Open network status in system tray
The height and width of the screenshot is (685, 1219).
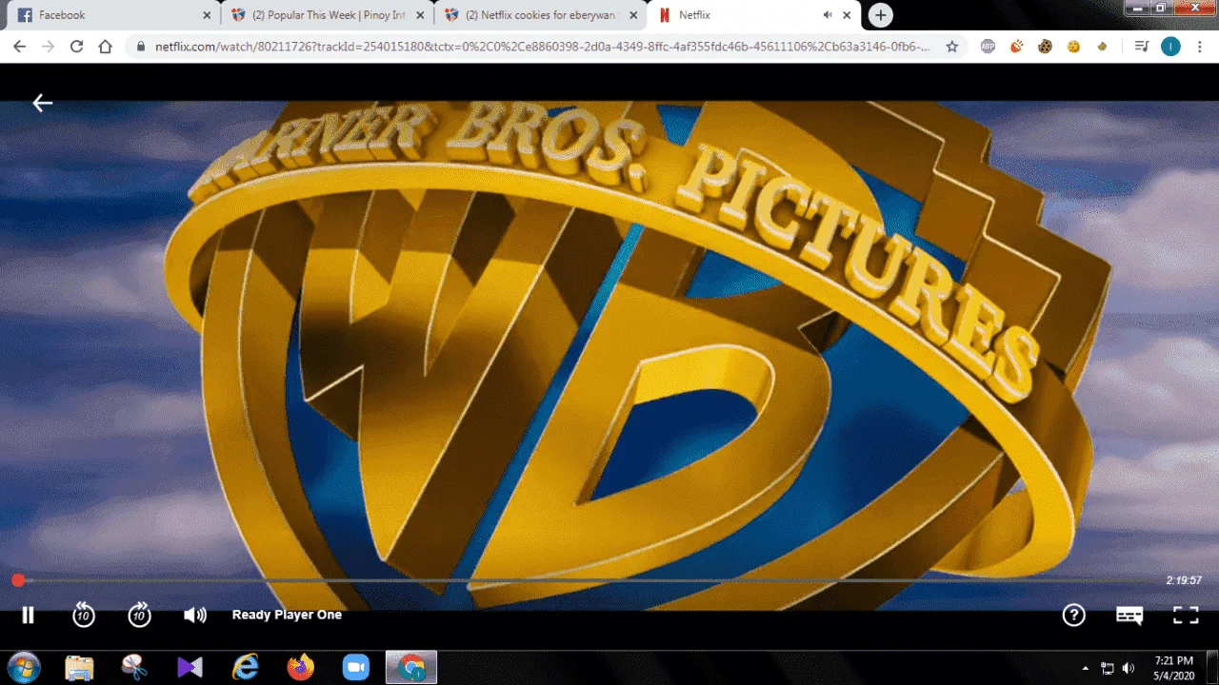tap(1108, 668)
